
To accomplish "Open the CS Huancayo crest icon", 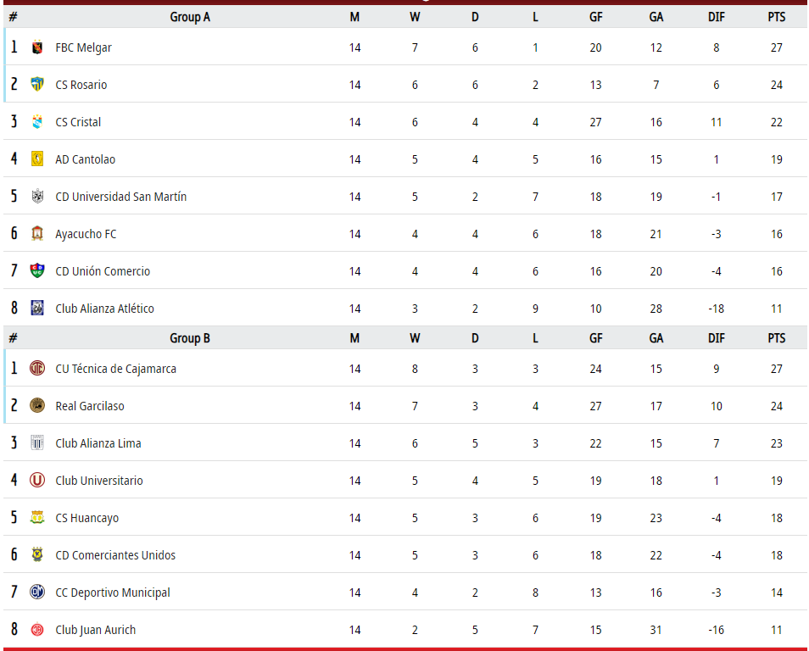I will click(37, 517).
